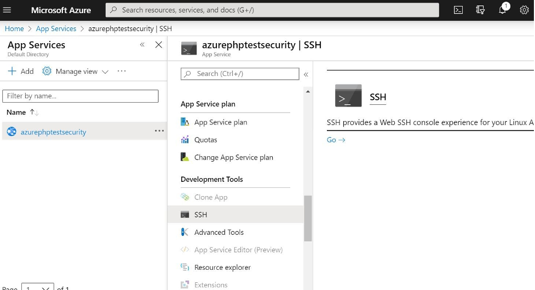Viewport: 535px width, 290px height.
Task: Click the App Service Editor code icon
Action: (185, 250)
